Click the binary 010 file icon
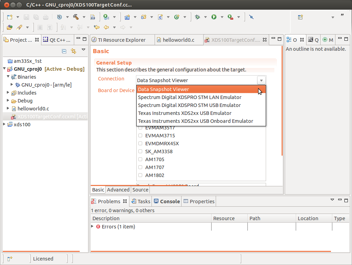 92,17
